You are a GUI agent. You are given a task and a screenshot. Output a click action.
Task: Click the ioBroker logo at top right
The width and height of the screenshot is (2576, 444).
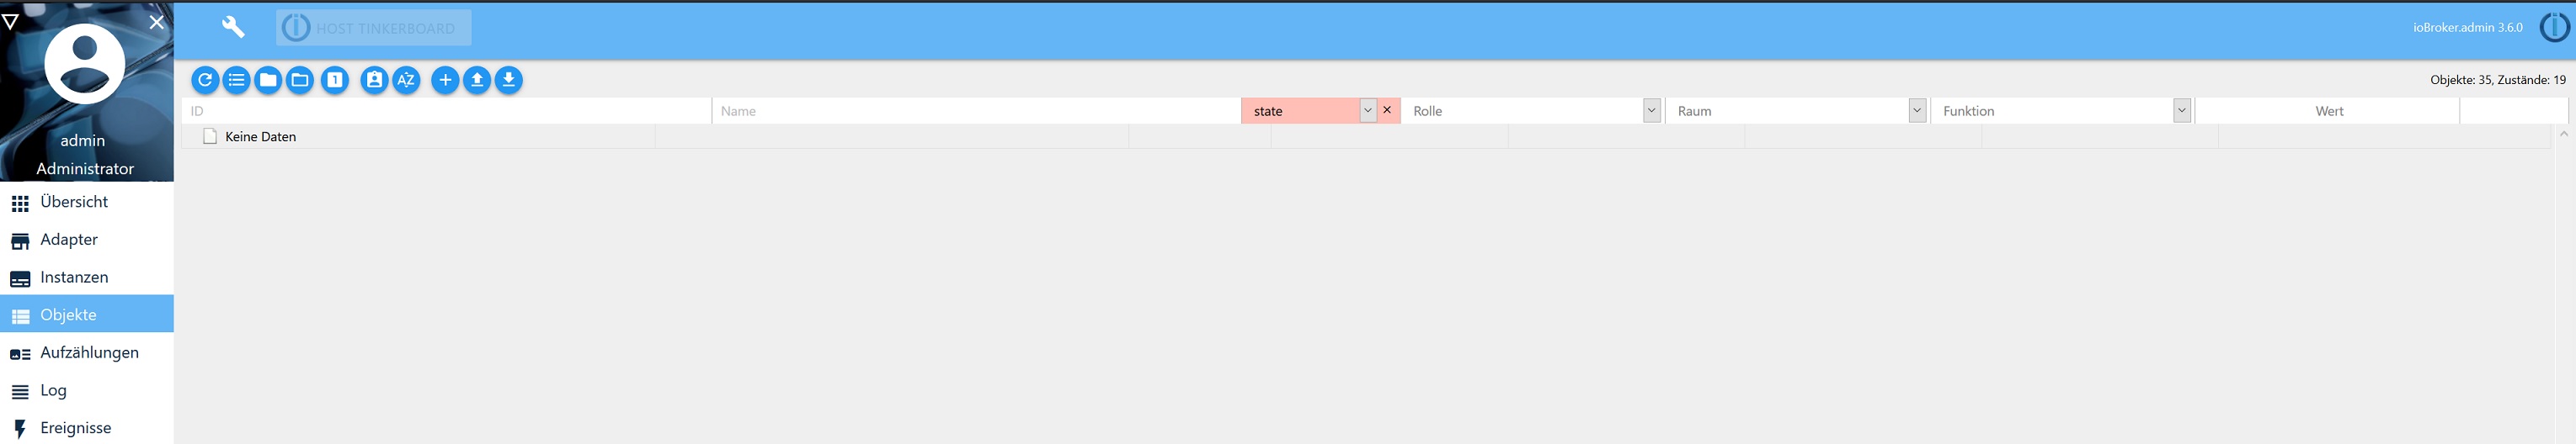(2554, 27)
